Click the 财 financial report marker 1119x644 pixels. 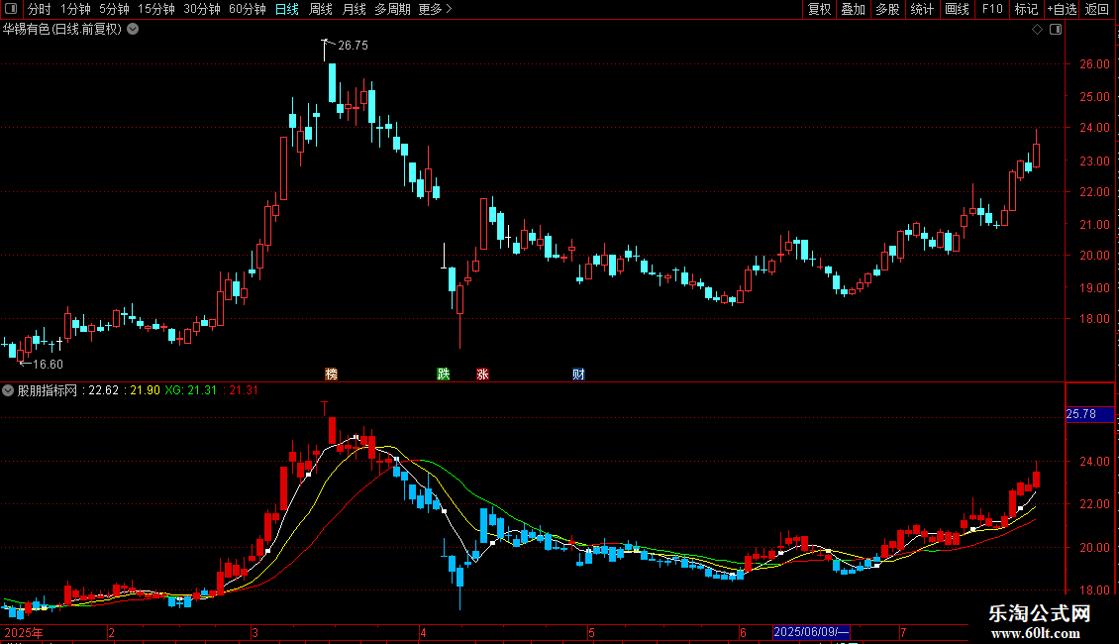pyautogui.click(x=578, y=374)
